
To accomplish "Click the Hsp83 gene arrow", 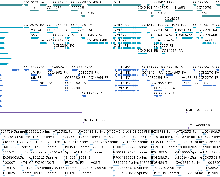I will (x=184, y=10).
